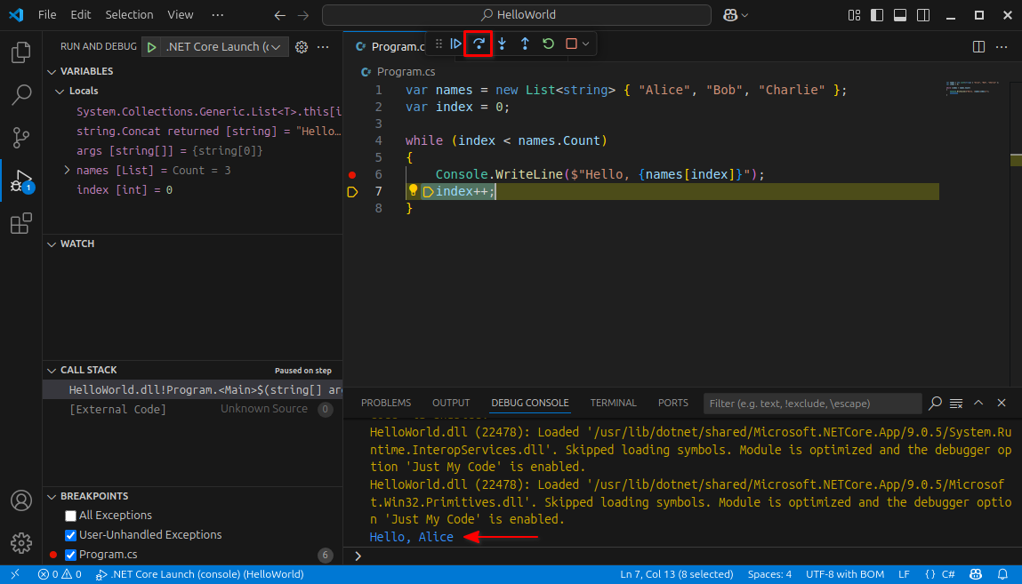The height and width of the screenshot is (584, 1022).
Task: Click the HelloWorld command center search box
Action: click(517, 15)
